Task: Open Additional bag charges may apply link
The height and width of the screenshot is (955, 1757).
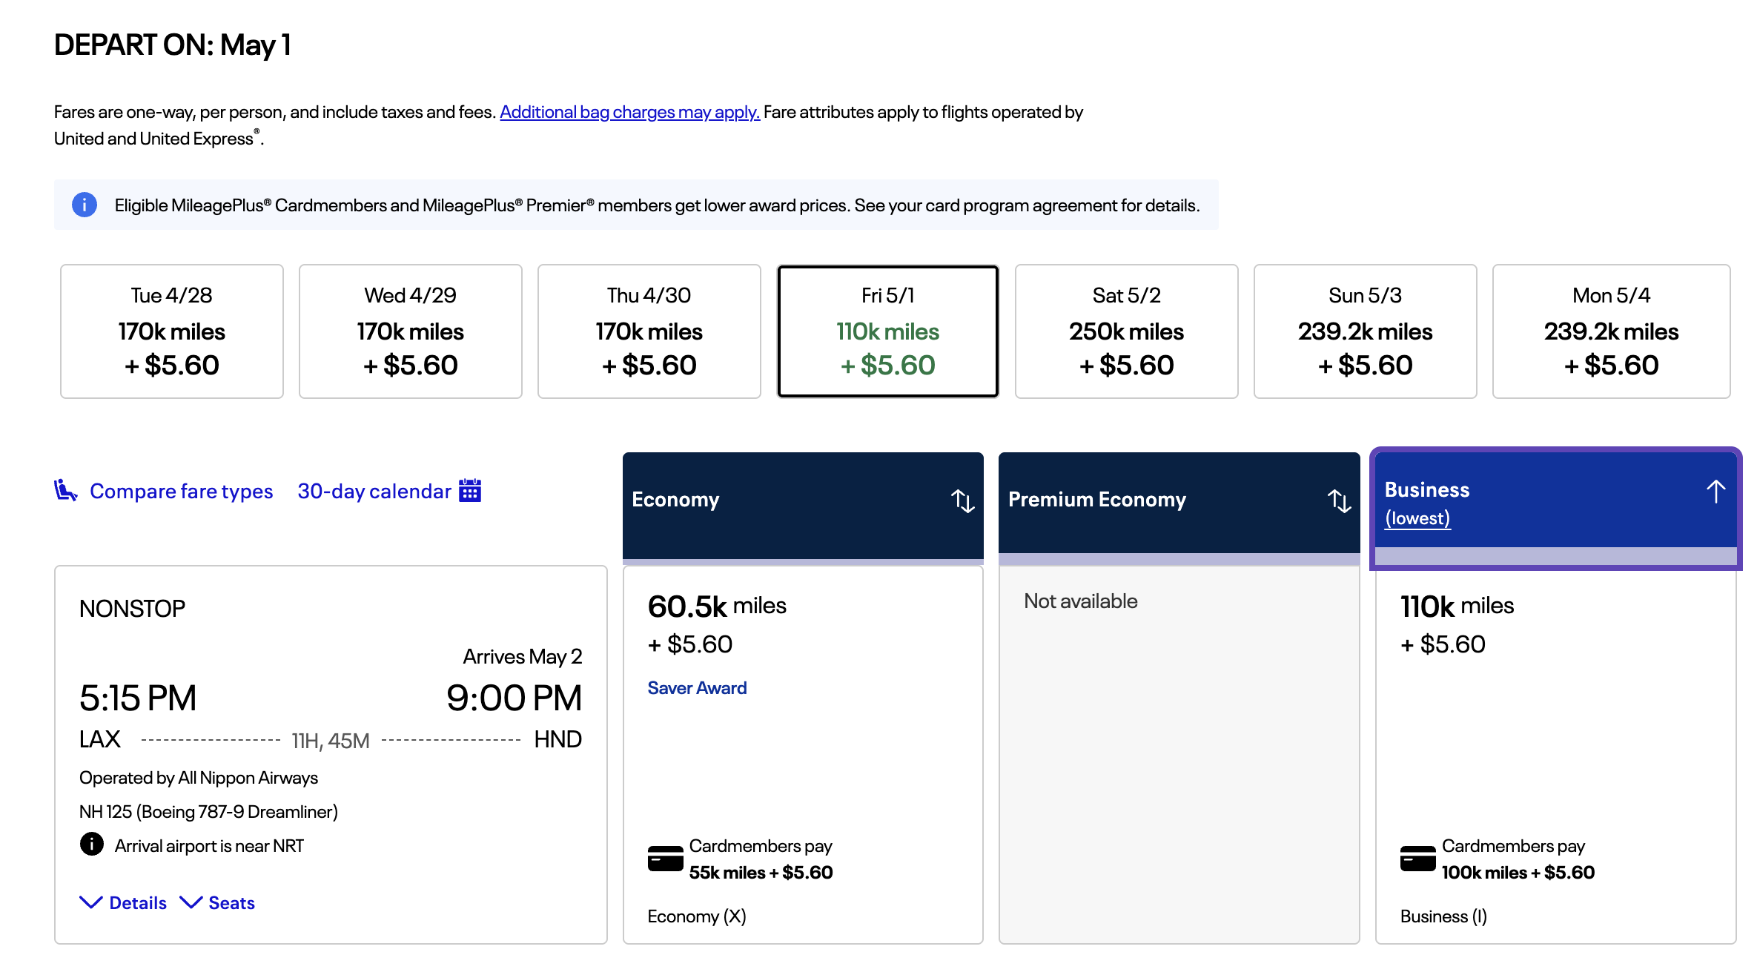Action: [629, 112]
